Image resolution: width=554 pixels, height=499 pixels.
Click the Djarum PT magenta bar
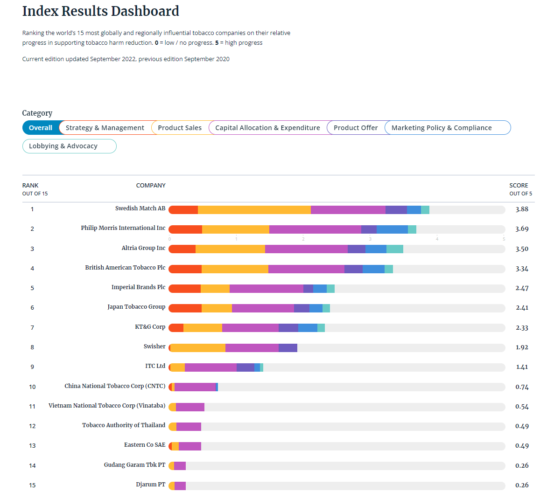pyautogui.click(x=180, y=486)
